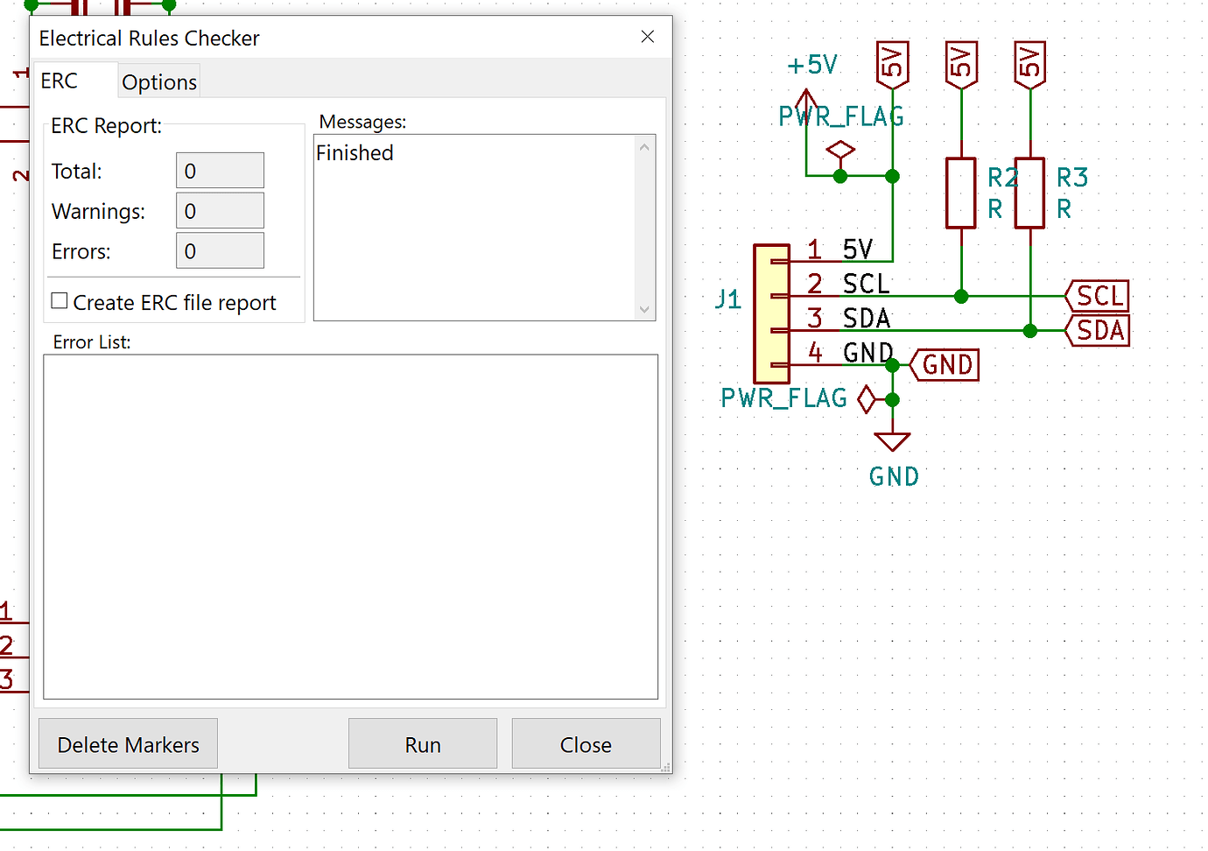Image resolution: width=1208 pixels, height=851 pixels.
Task: Switch to the Options tab
Action: pos(158,81)
